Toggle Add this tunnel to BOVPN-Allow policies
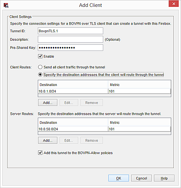 pos(40,153)
